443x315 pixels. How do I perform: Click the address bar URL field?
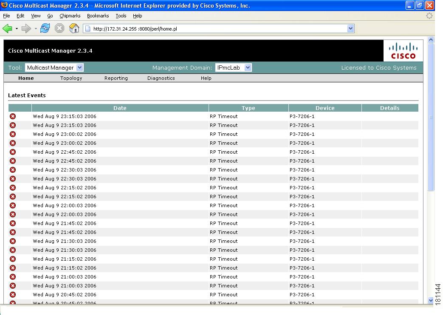[218, 28]
